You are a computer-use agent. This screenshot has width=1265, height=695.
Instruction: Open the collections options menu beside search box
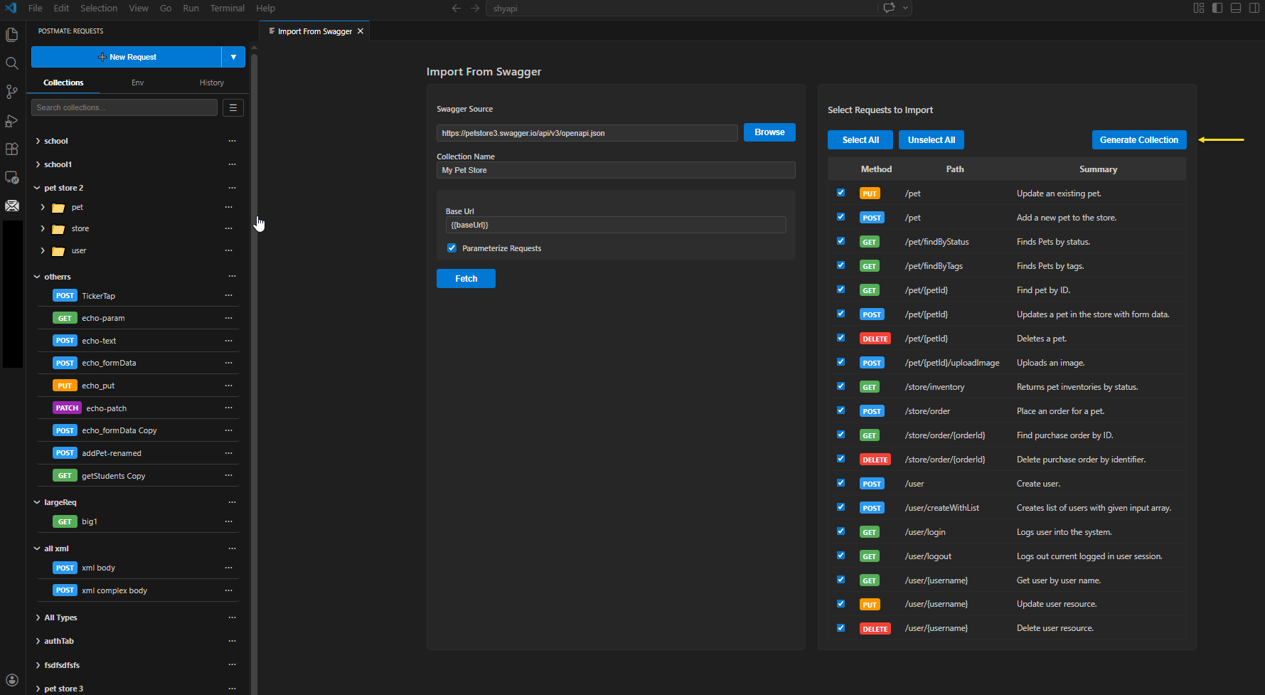point(233,107)
